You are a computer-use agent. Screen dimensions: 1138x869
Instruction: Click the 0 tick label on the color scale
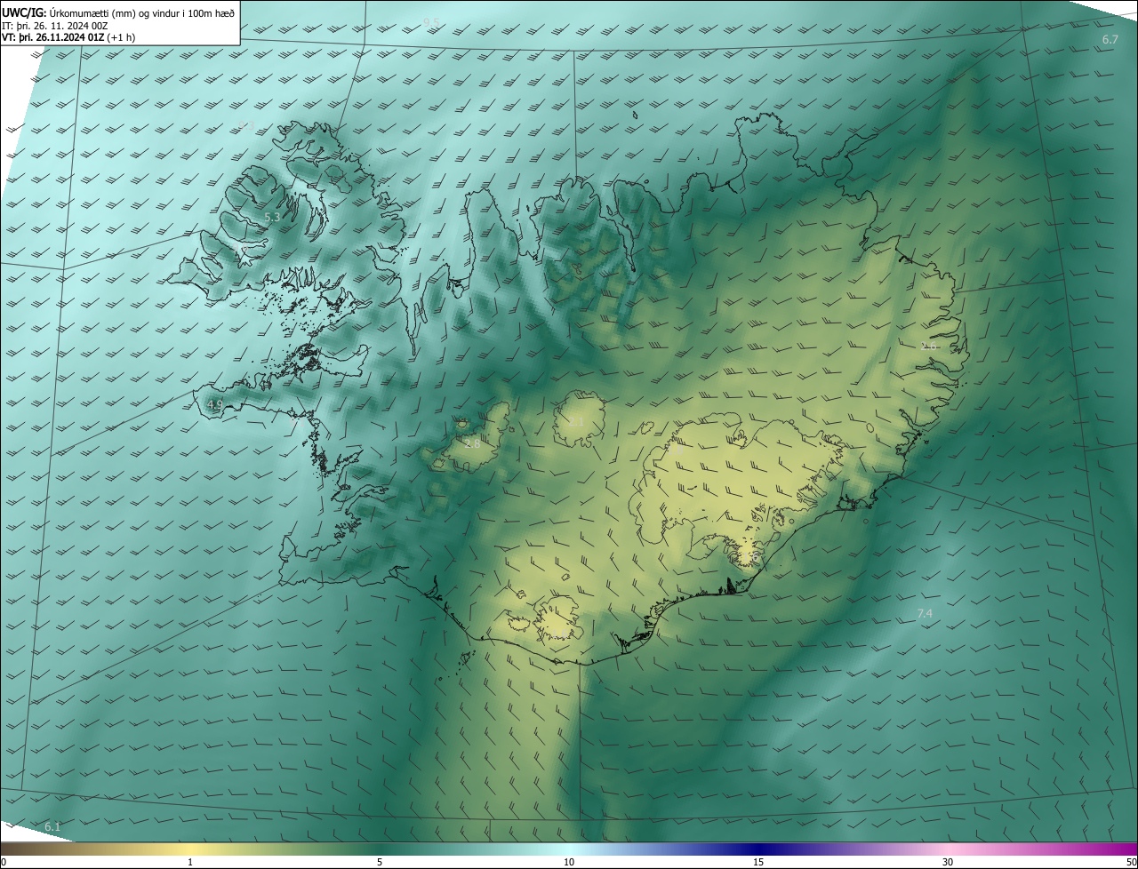tap(4, 863)
